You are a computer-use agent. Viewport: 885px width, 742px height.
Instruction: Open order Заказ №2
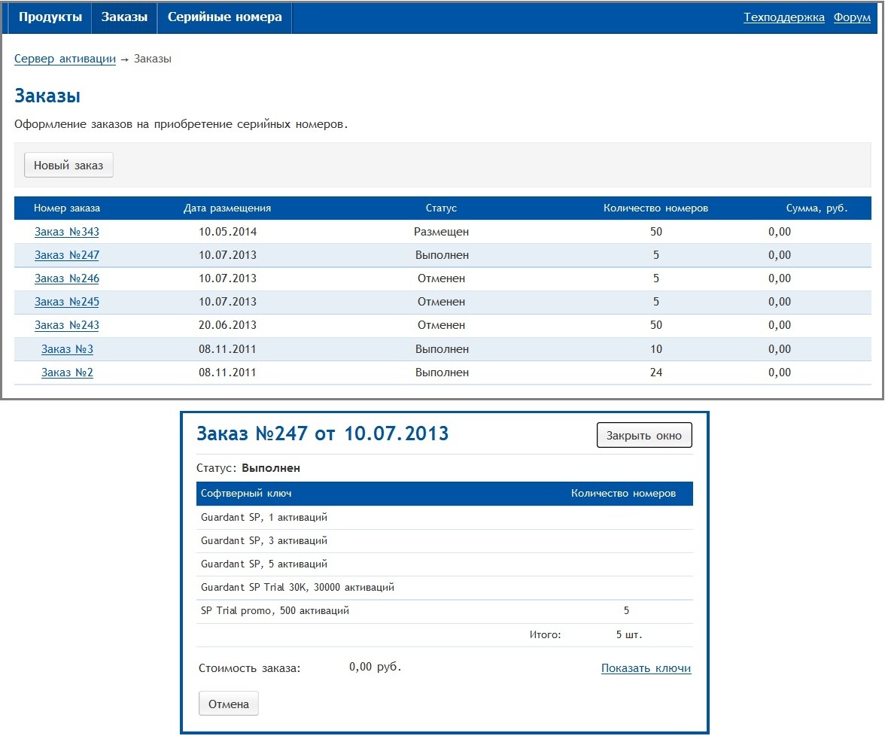click(67, 373)
